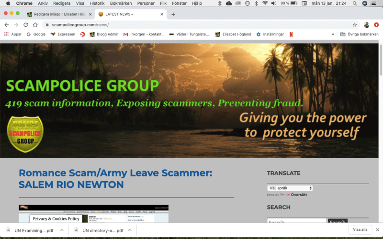This screenshot has width=383, height=239.
Task: Open the Flik menu
Action: [x=163, y=3]
